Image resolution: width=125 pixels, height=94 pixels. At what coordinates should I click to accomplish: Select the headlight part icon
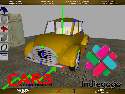pyautogui.click(x=4, y=20)
